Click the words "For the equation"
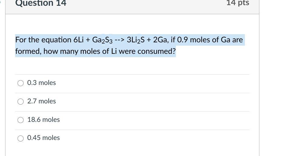302x156 pixels. click(39, 40)
